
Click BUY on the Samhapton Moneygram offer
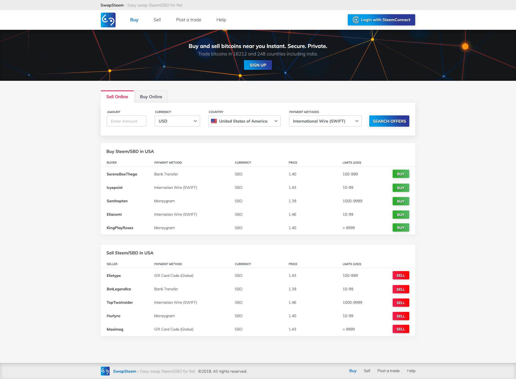click(400, 201)
